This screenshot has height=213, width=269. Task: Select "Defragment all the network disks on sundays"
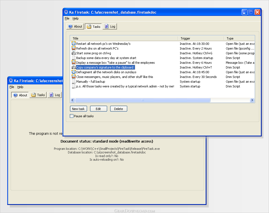[106, 72]
